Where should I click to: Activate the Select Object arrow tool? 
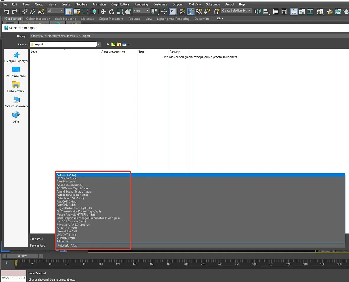coord(69,12)
